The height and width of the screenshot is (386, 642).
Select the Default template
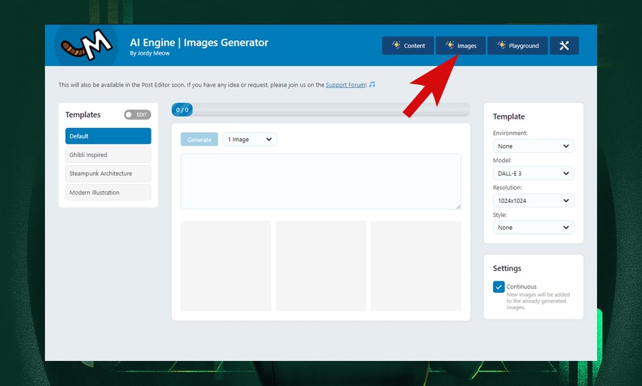coord(108,136)
